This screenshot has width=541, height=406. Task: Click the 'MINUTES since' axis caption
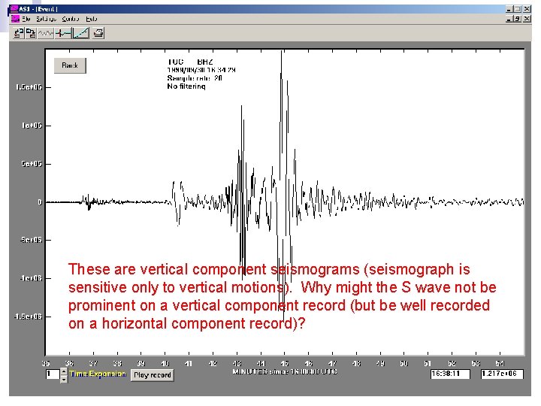285,372
